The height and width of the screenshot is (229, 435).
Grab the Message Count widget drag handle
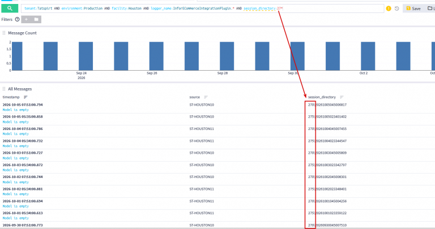(x=4, y=33)
